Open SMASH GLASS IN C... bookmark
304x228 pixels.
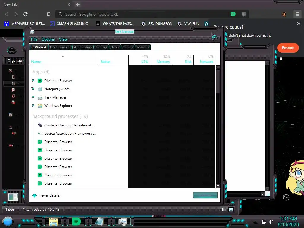coord(70,24)
